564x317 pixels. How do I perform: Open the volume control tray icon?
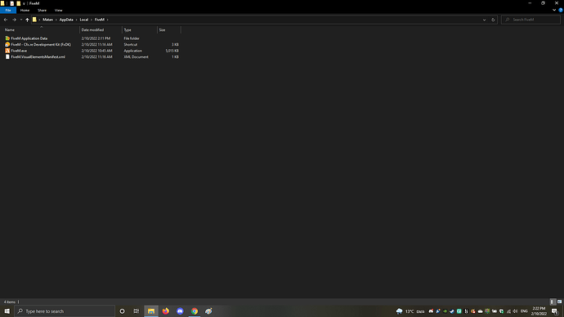pyautogui.click(x=516, y=311)
